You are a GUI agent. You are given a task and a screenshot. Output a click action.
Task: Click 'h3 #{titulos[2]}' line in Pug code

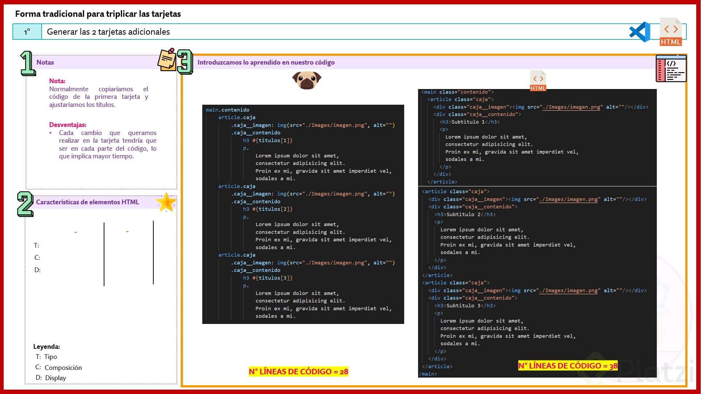[x=268, y=209]
